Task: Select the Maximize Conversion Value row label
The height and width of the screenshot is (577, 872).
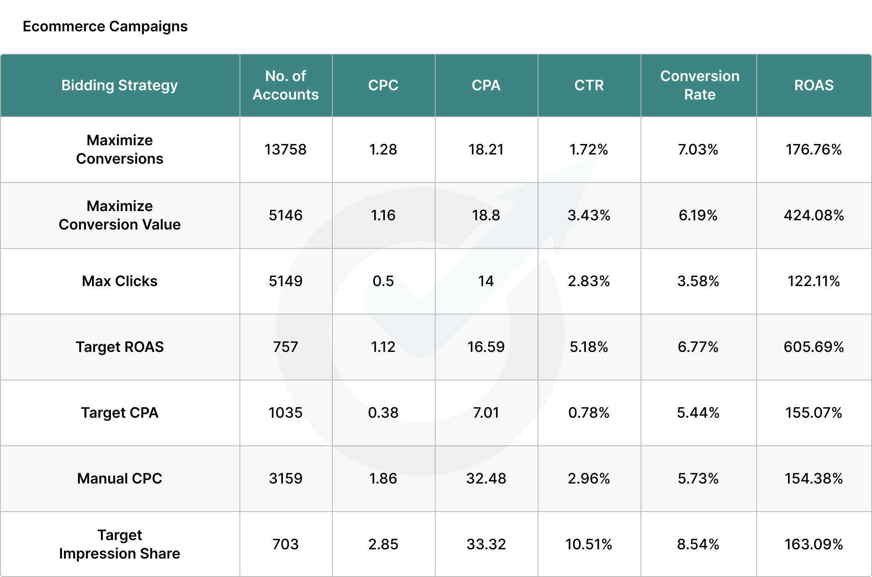Action: coord(120,215)
